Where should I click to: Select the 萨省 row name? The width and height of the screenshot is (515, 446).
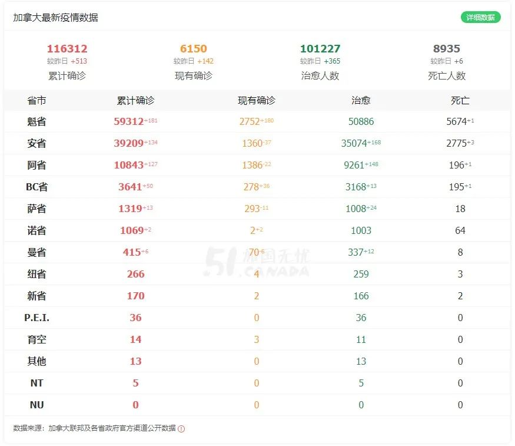(x=36, y=209)
